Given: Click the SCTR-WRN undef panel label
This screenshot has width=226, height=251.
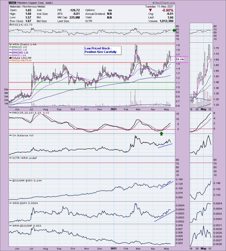Looking at the screenshot, I should (x=25, y=158).
